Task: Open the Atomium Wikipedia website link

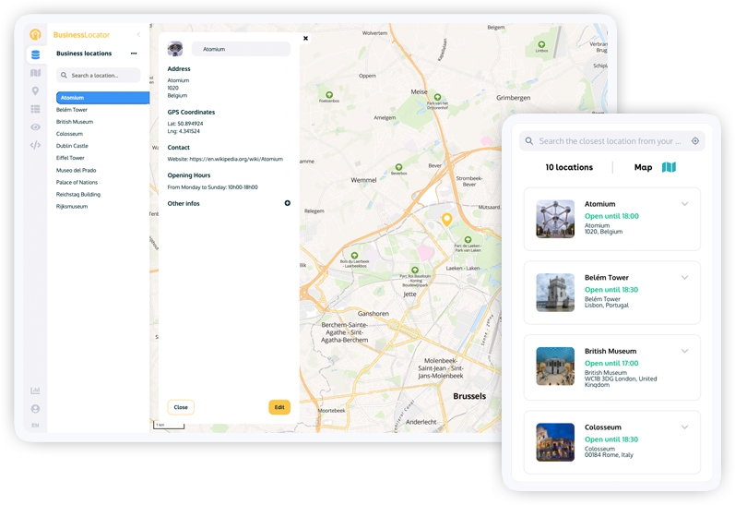Action: (236, 159)
